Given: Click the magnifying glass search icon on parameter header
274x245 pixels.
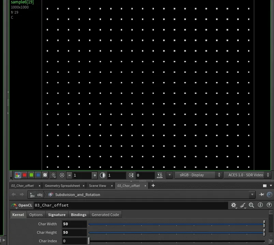Looking at the screenshot, I should click(x=251, y=205).
